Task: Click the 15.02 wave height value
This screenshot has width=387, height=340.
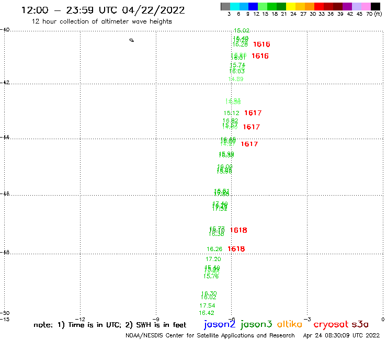Action: [242, 30]
